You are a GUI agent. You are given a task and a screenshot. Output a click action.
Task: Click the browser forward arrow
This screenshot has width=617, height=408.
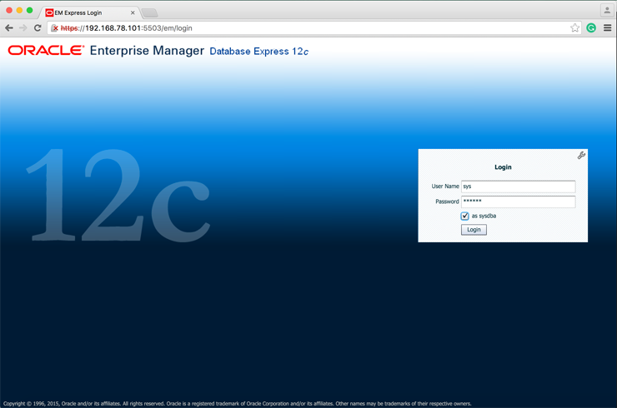tap(23, 28)
